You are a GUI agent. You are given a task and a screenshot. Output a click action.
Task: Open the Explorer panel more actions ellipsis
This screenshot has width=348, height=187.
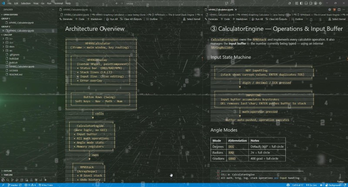[53, 10]
